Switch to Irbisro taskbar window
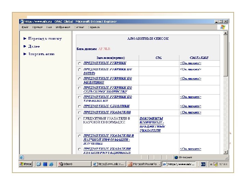246x185 pixels. (74, 164)
